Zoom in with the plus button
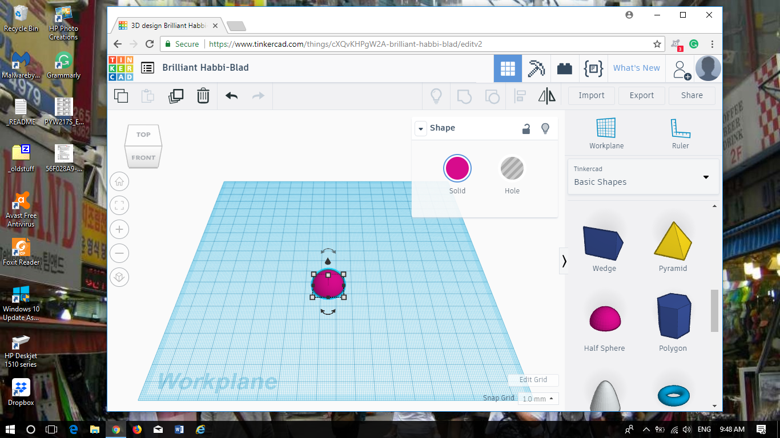The width and height of the screenshot is (780, 438). [x=119, y=229]
